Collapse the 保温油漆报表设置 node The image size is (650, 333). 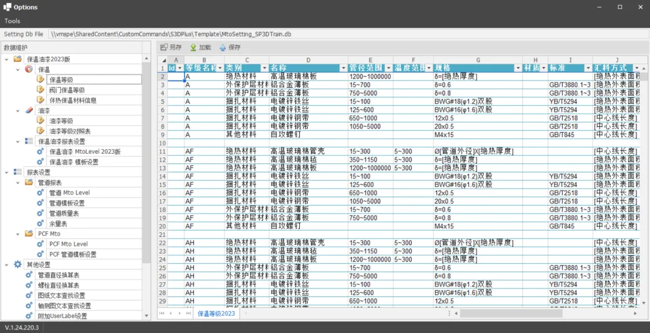[x=18, y=142]
